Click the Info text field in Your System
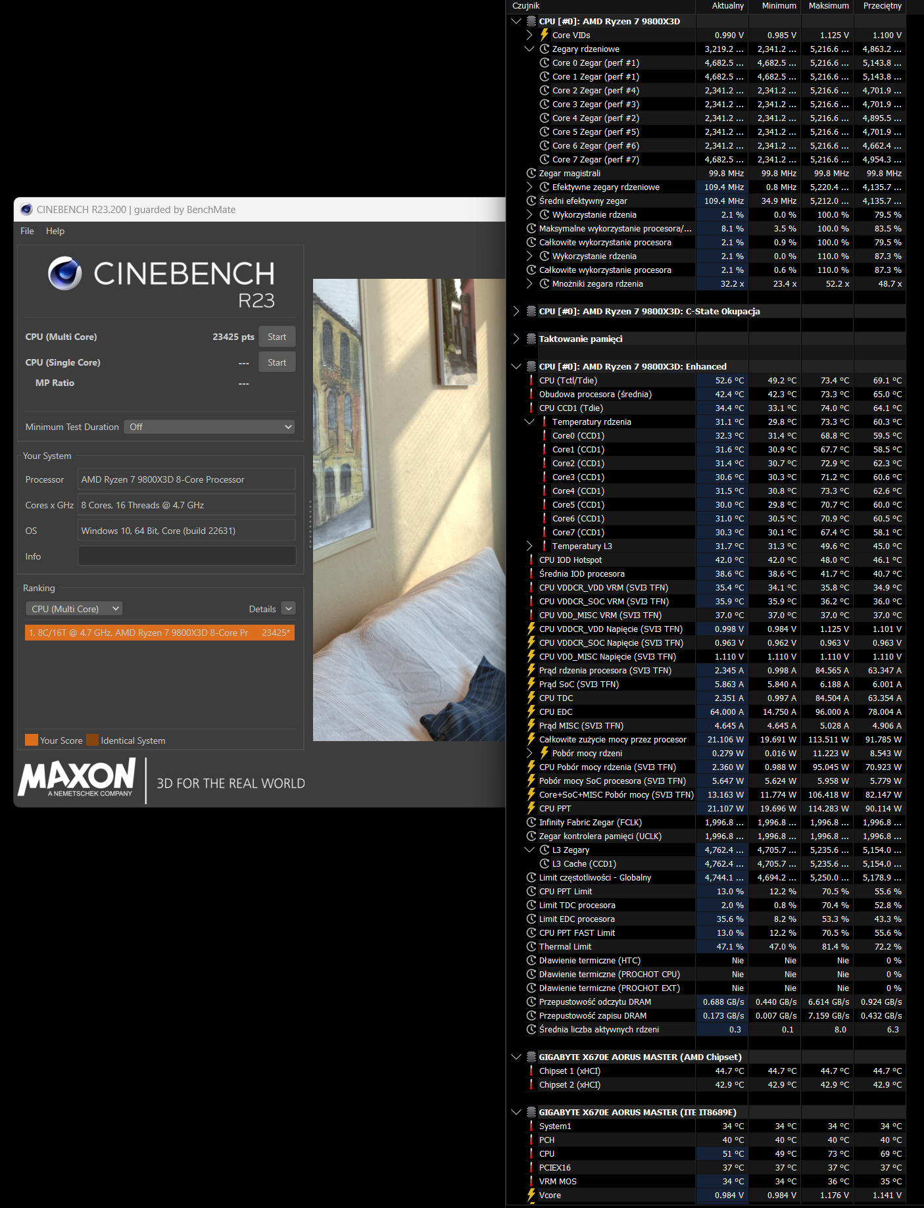The height and width of the screenshot is (1208, 924). 187,556
